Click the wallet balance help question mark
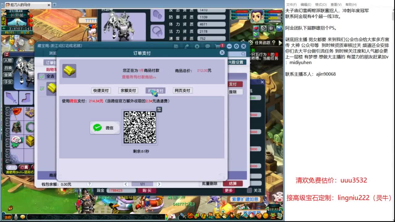Image resolution: width=395 pixels, height=222 pixels. (x=89, y=184)
